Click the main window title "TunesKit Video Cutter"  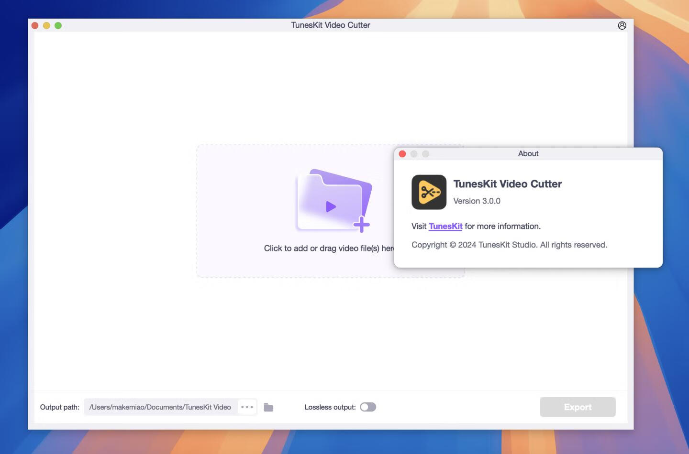(331, 25)
